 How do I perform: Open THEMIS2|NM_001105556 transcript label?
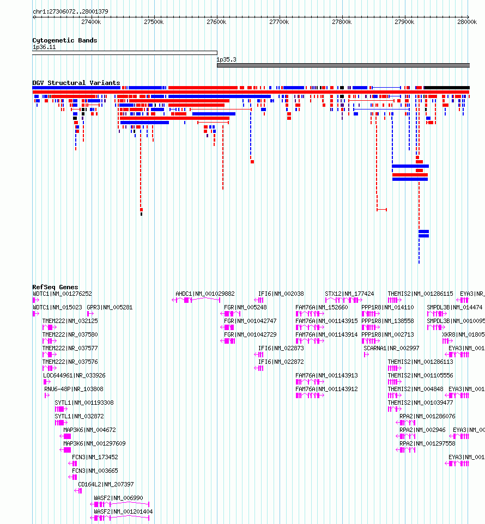421,376
